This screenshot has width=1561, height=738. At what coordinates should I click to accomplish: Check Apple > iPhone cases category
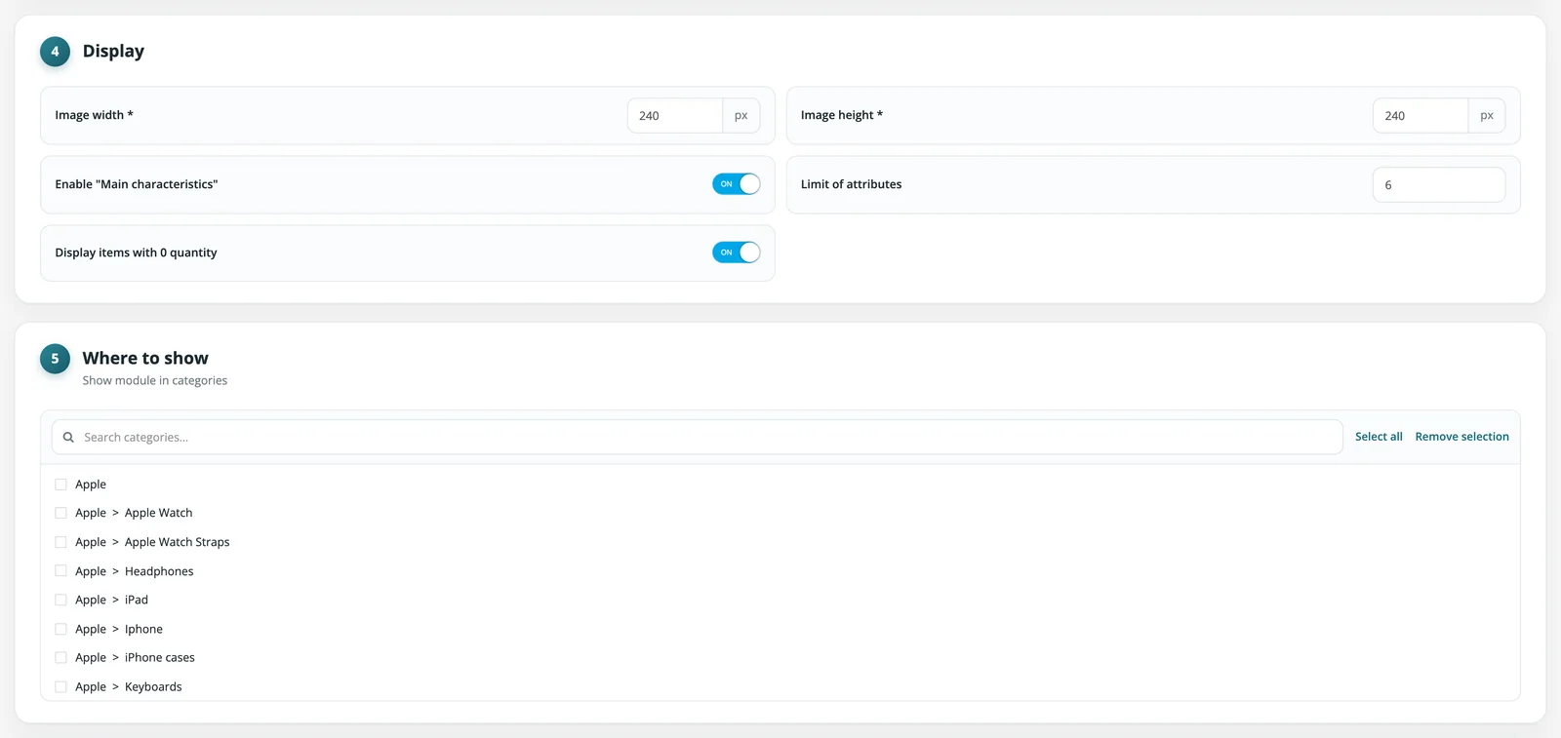[x=60, y=658]
